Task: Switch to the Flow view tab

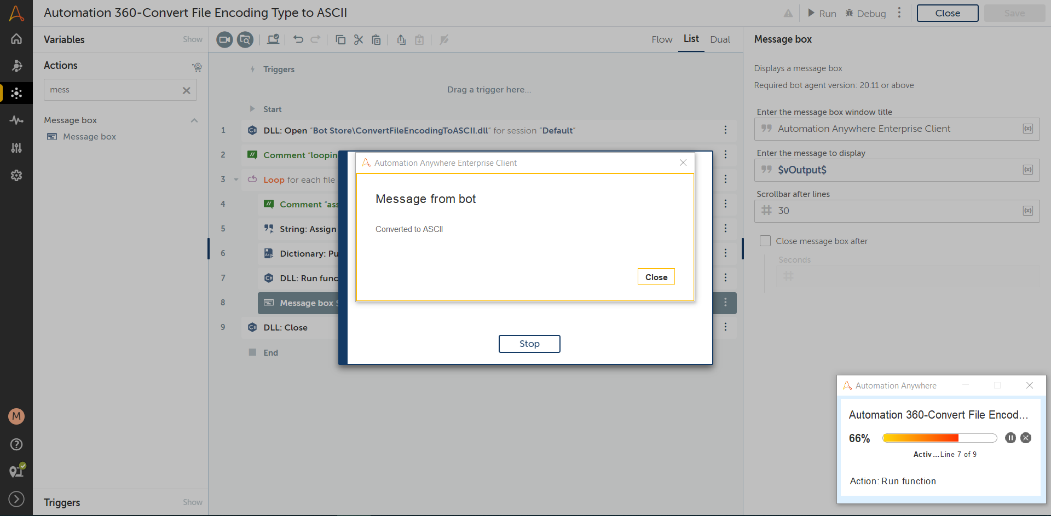Action: tap(661, 39)
